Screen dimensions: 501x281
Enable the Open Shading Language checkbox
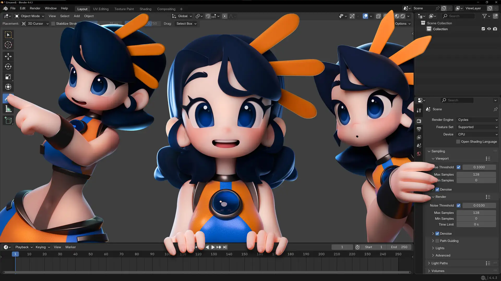(458, 142)
